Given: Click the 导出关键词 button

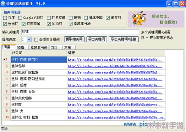Looking at the screenshot, I should click(97, 39).
